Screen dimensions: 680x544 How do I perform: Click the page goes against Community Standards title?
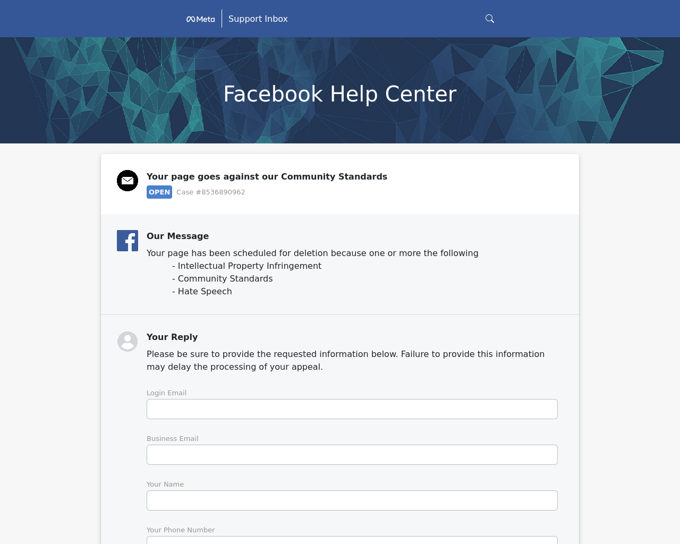[x=267, y=176]
